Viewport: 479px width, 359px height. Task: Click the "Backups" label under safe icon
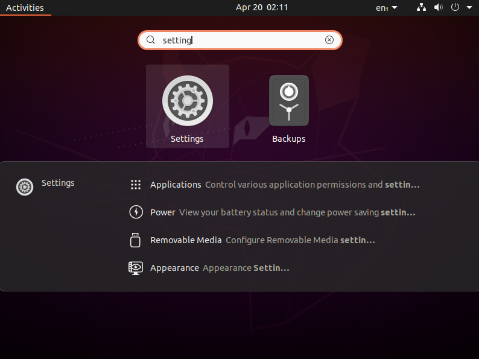tap(289, 139)
